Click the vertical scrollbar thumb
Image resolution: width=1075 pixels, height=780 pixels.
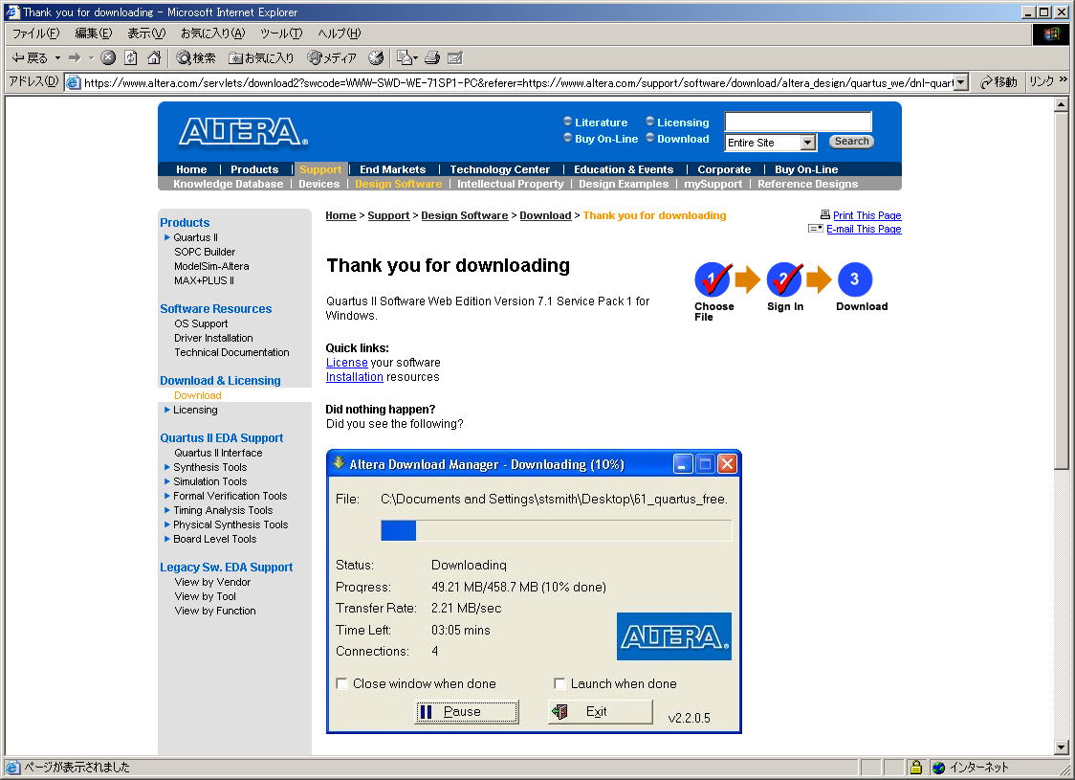pyautogui.click(x=1061, y=291)
